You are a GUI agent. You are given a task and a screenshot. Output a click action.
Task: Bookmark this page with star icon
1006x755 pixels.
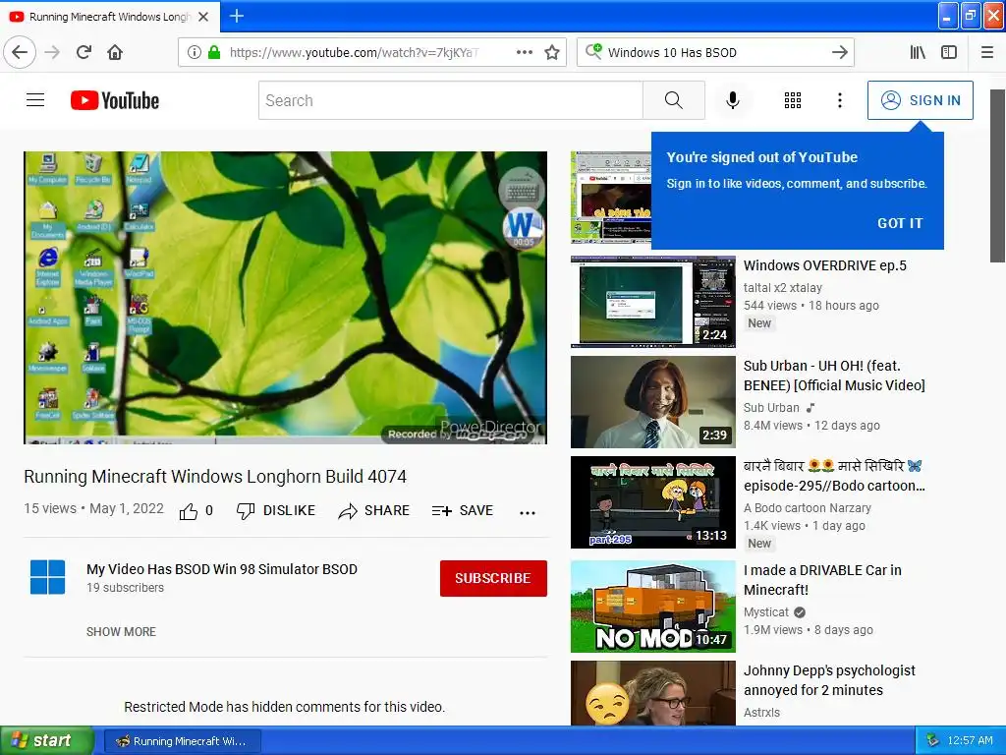552,53
